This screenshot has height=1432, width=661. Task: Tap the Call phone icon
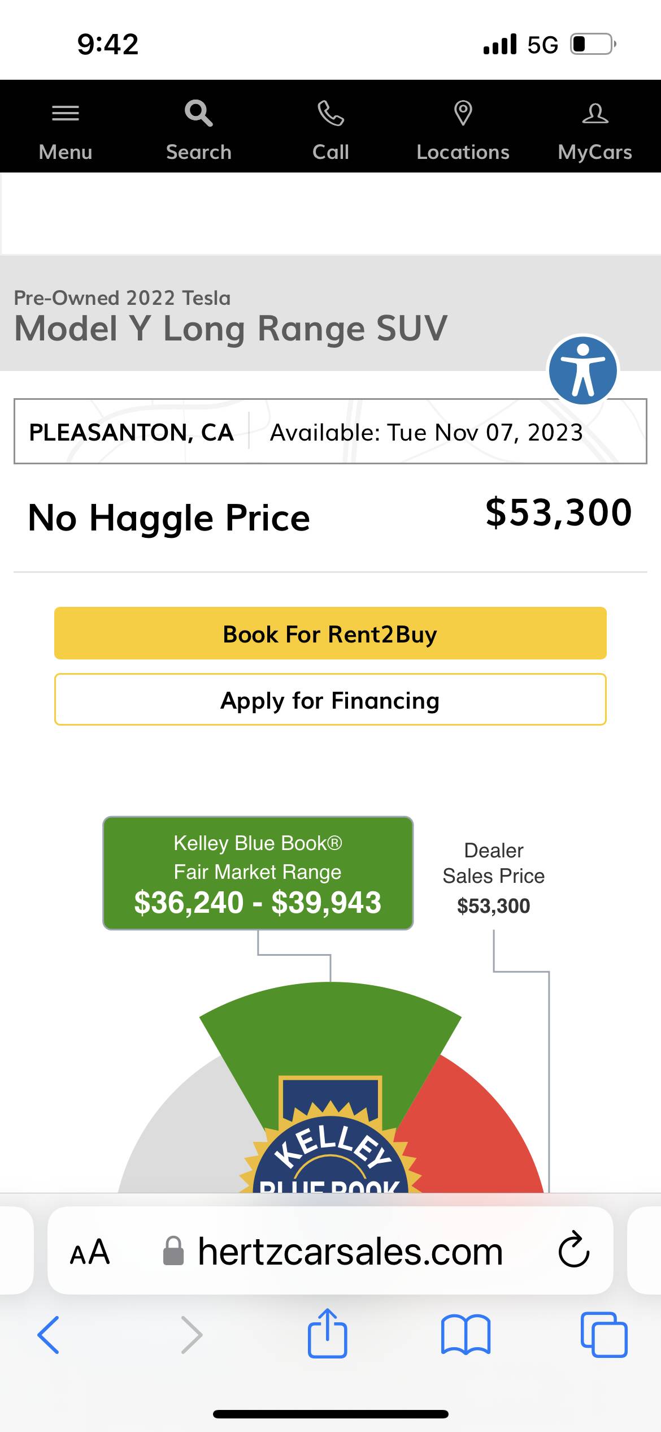click(330, 114)
